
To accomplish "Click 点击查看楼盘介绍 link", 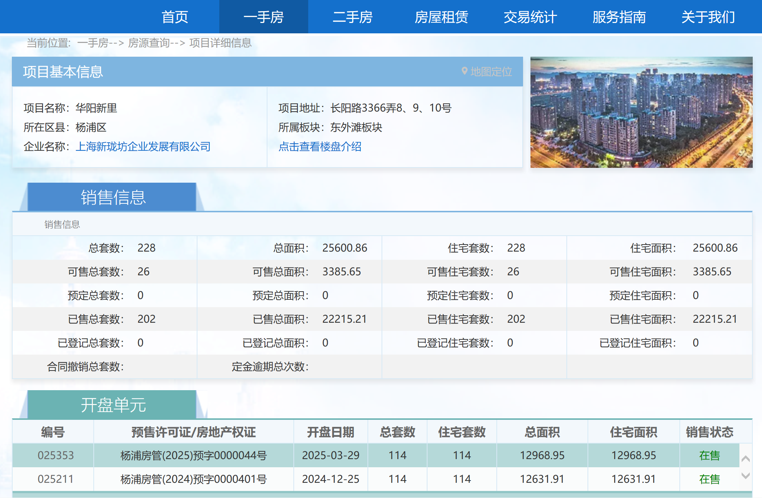I will click(320, 147).
